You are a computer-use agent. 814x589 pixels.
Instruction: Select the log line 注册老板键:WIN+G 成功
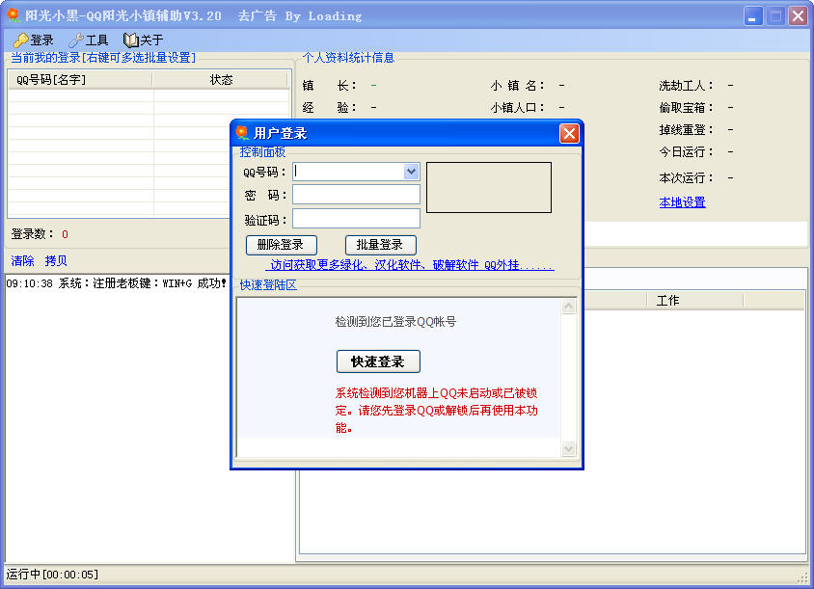coord(117,283)
